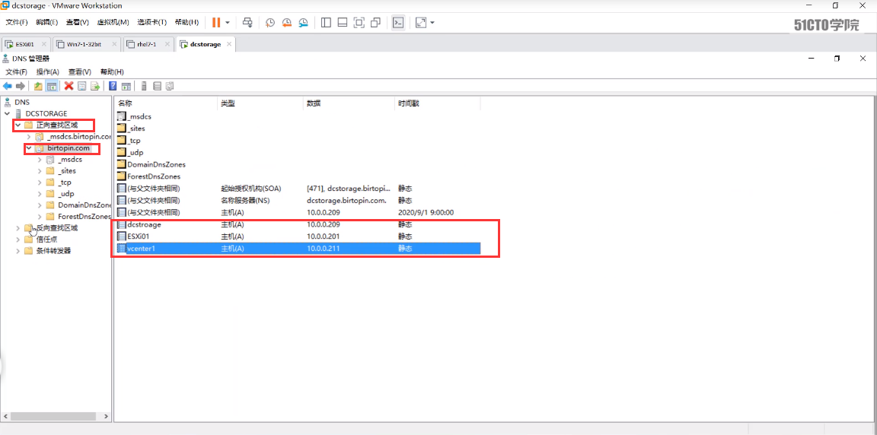Click the Take snapshot clock icon

pos(270,22)
